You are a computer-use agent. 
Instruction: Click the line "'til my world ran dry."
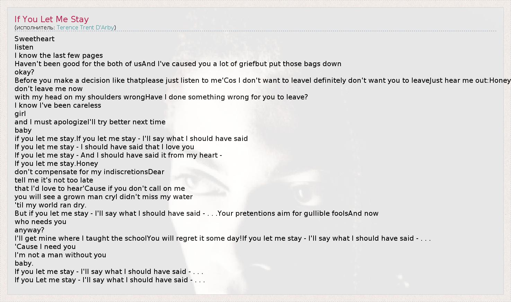coord(51,205)
